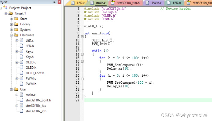Expand Key.c dependencies in tree
The width and height of the screenshot is (212, 121).
[x=17, y=51]
